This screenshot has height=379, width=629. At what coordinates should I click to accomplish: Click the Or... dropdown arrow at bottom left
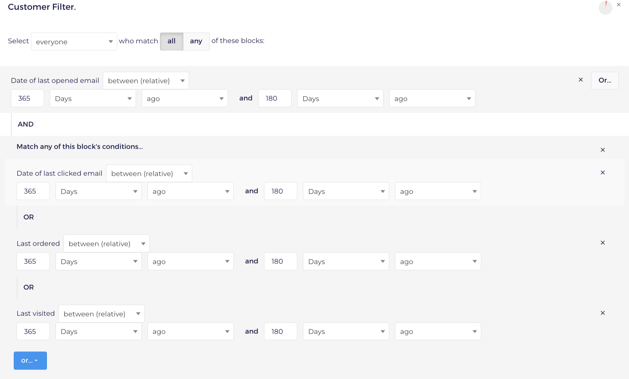click(x=37, y=360)
